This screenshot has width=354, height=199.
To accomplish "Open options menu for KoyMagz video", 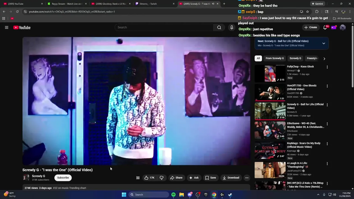I will (327, 144).
